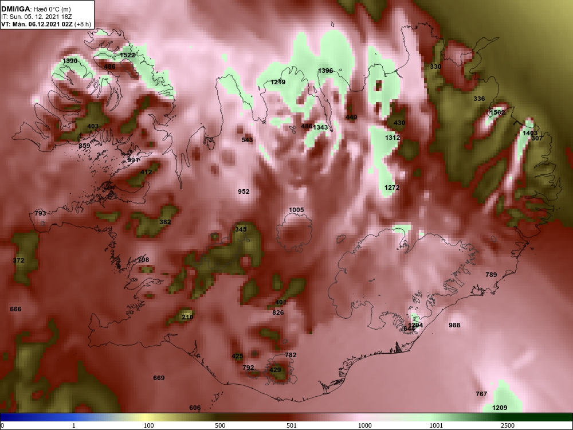The height and width of the screenshot is (430, 573).
Task: Click the 1522 height label
Action: click(x=128, y=55)
